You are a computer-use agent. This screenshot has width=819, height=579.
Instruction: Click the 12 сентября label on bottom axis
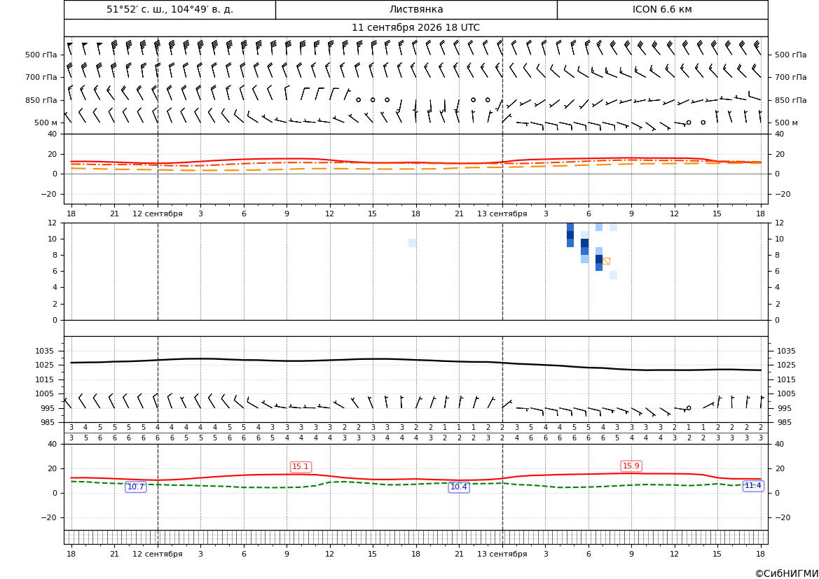click(158, 554)
